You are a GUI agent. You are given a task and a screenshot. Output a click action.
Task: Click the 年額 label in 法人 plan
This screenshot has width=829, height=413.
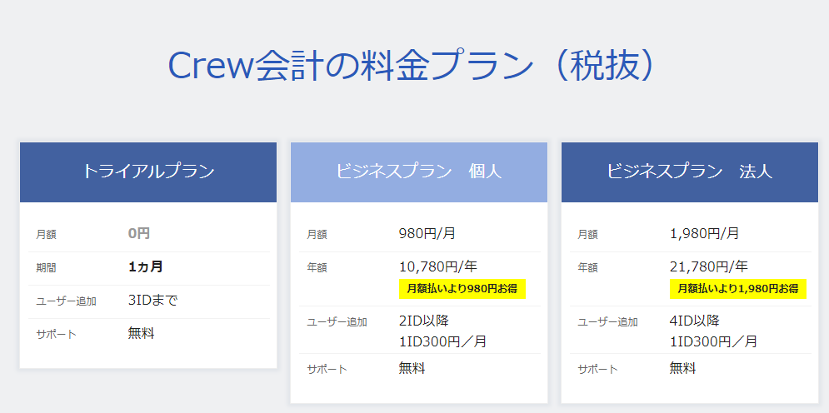pyautogui.click(x=588, y=268)
